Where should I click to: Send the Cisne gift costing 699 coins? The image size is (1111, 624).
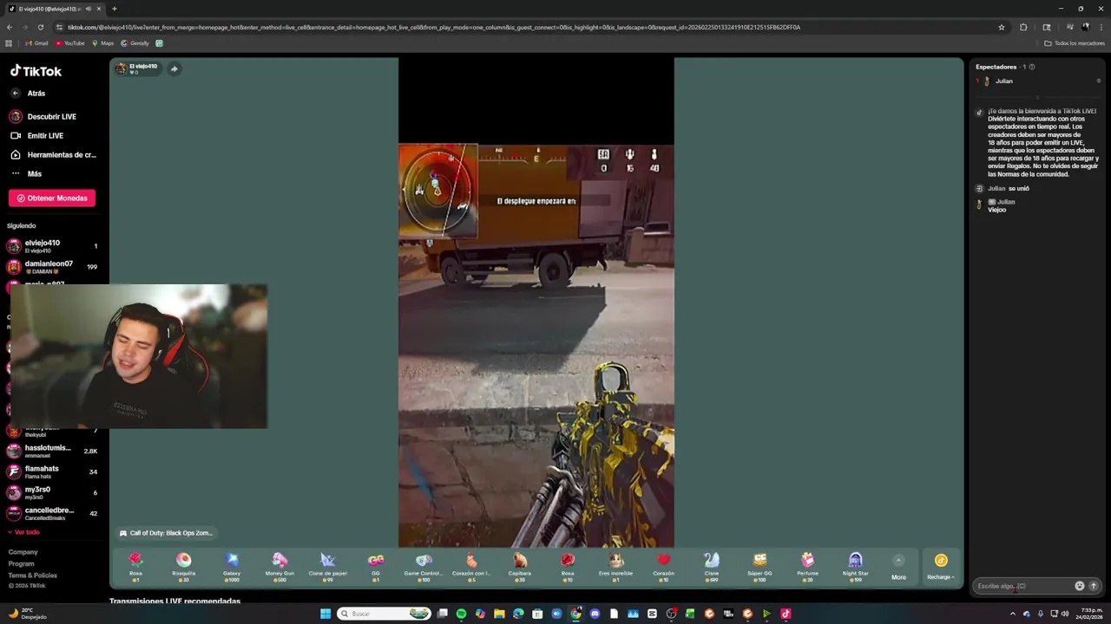coord(712,566)
